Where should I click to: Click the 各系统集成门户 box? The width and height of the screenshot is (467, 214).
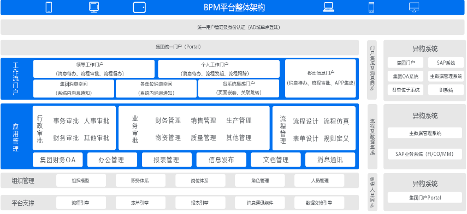(239, 88)
